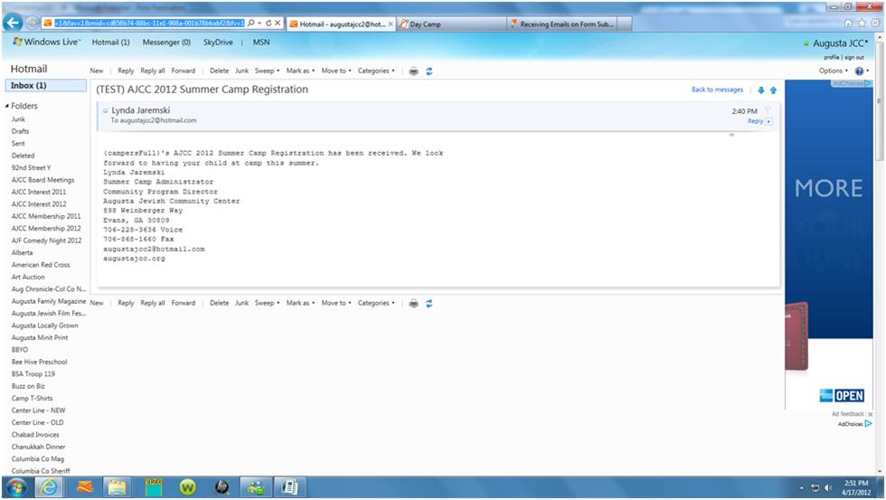Image resolution: width=886 pixels, height=500 pixels.
Task: Open the Reply options arrow in message header
Action: click(768, 121)
